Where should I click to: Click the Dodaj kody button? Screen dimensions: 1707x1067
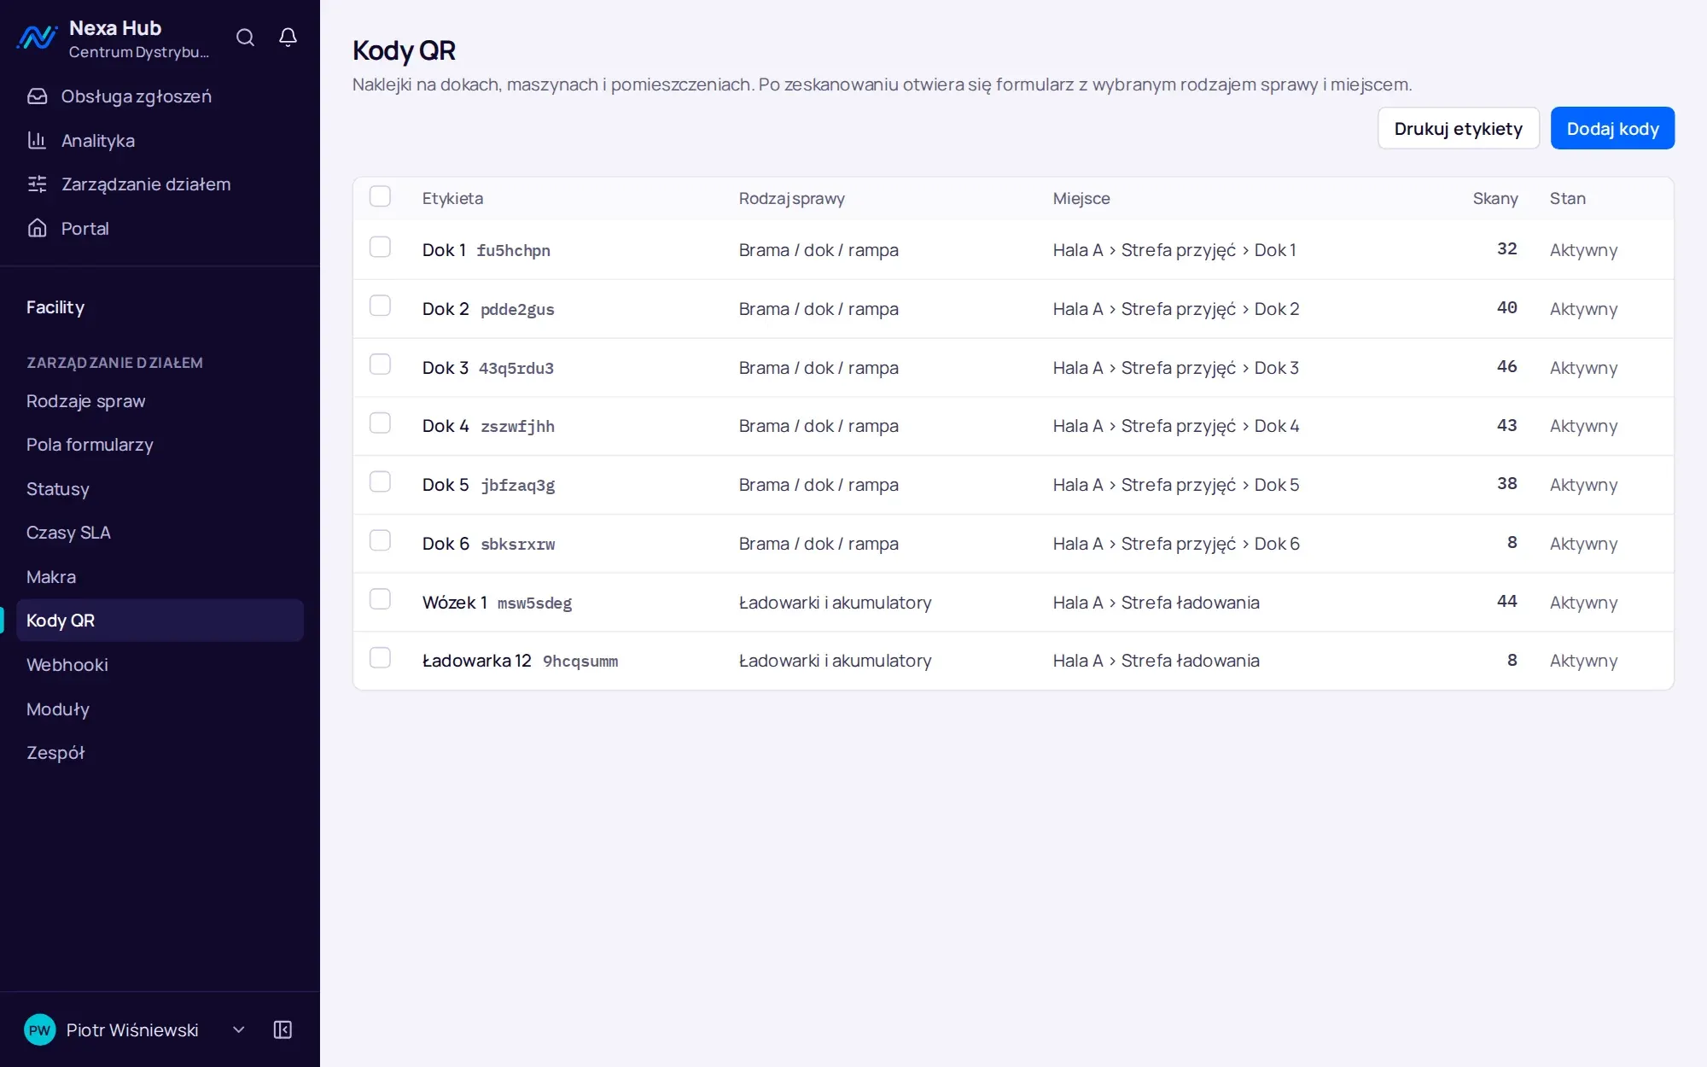[x=1612, y=129]
